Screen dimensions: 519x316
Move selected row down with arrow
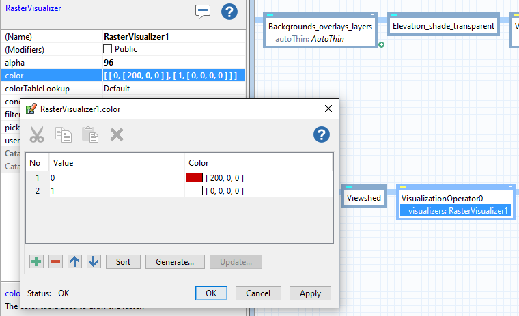pos(94,261)
